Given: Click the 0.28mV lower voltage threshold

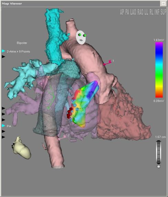Looking at the screenshot, I should tap(159, 101).
